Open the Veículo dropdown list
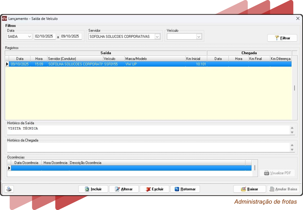This screenshot has width=303, height=210. tap(199, 37)
